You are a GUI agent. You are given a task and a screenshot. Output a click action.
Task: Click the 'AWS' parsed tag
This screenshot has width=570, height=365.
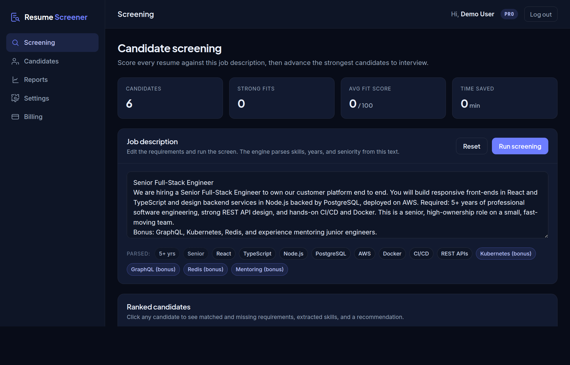tap(364, 254)
